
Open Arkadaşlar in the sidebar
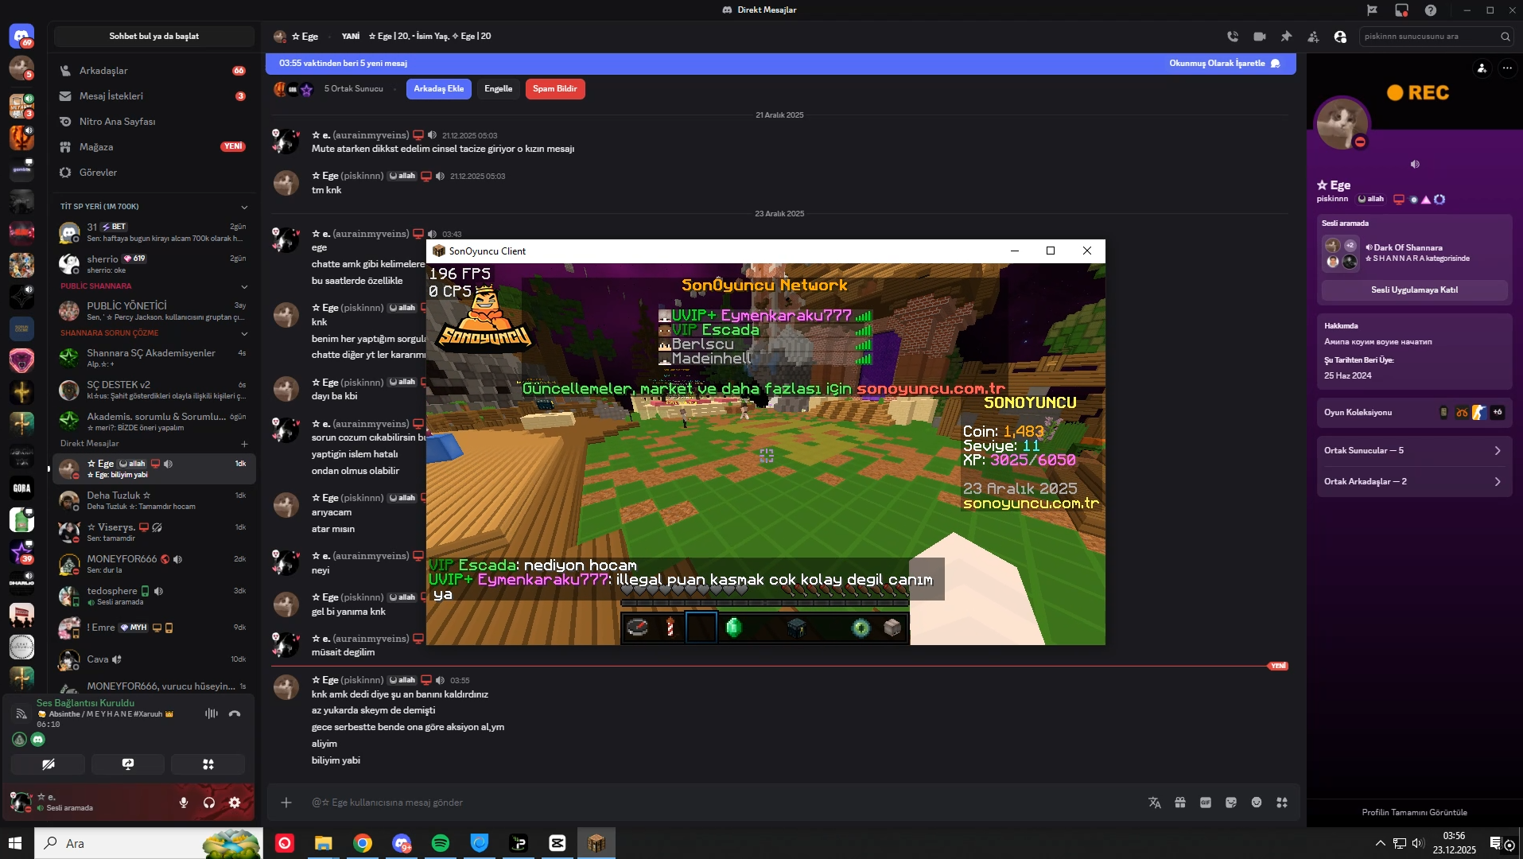(154, 71)
